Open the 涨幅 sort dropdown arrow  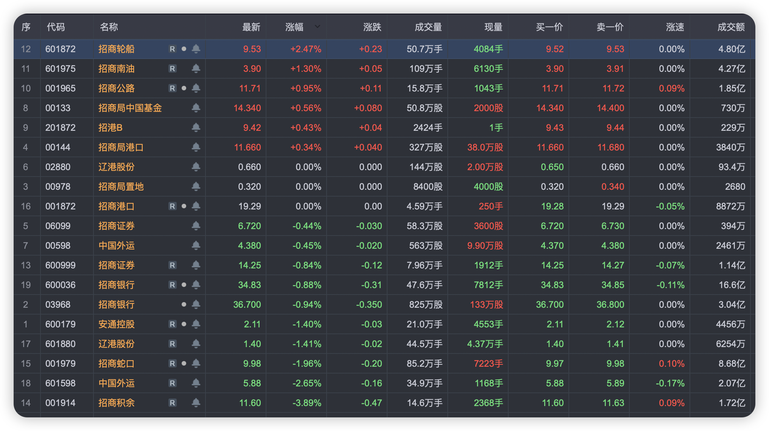tap(318, 26)
